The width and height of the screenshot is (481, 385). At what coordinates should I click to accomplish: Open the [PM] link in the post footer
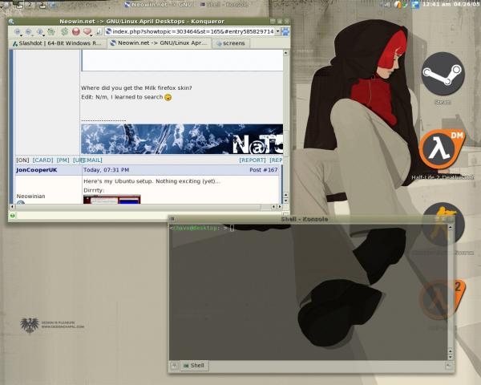[x=63, y=160]
